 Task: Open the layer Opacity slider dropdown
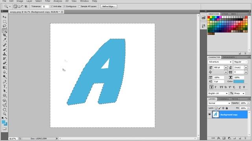pyautogui.click(x=248, y=103)
